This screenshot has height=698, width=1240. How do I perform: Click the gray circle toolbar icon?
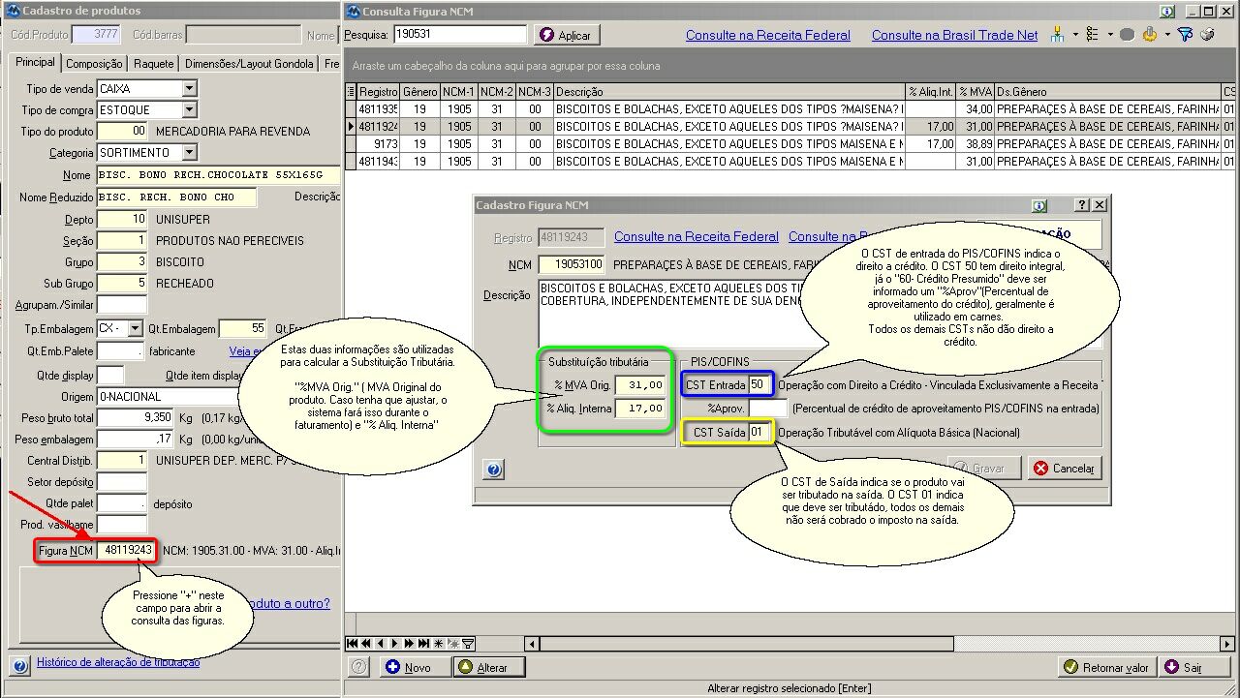(x=1127, y=34)
